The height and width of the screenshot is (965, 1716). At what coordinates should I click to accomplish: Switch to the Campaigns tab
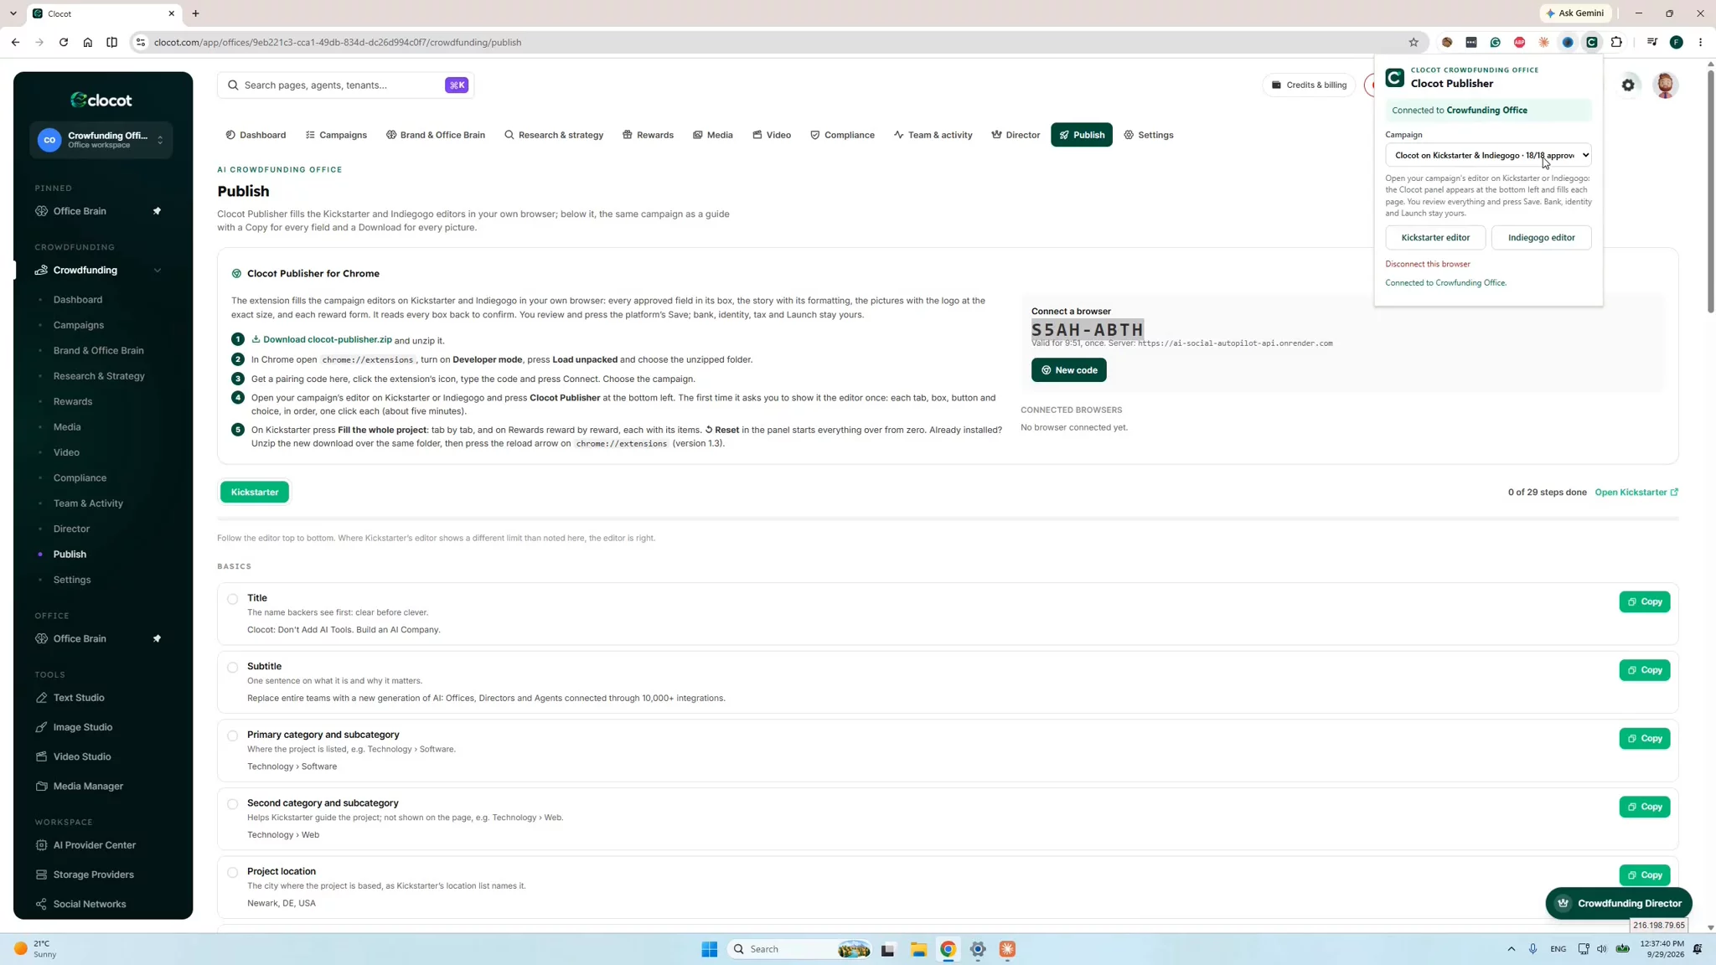(x=336, y=135)
